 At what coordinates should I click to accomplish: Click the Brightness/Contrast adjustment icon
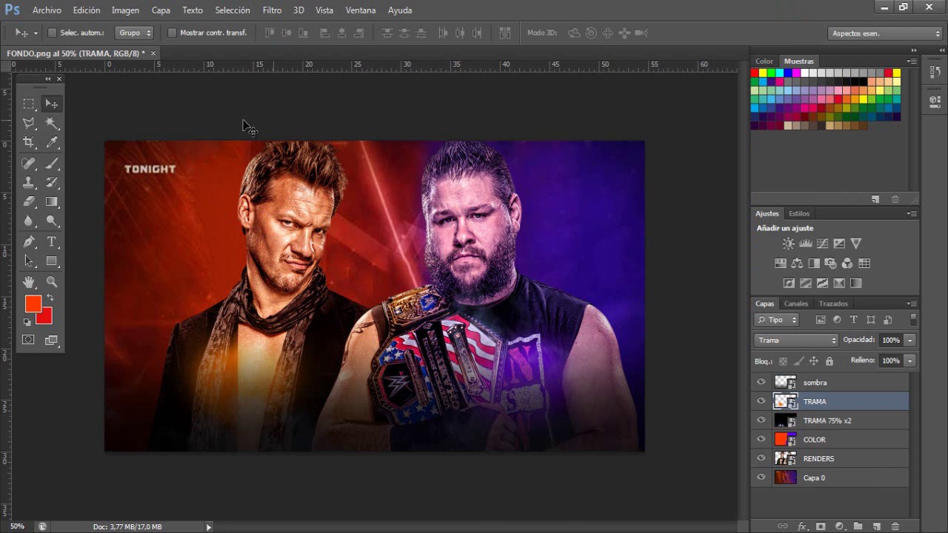788,244
